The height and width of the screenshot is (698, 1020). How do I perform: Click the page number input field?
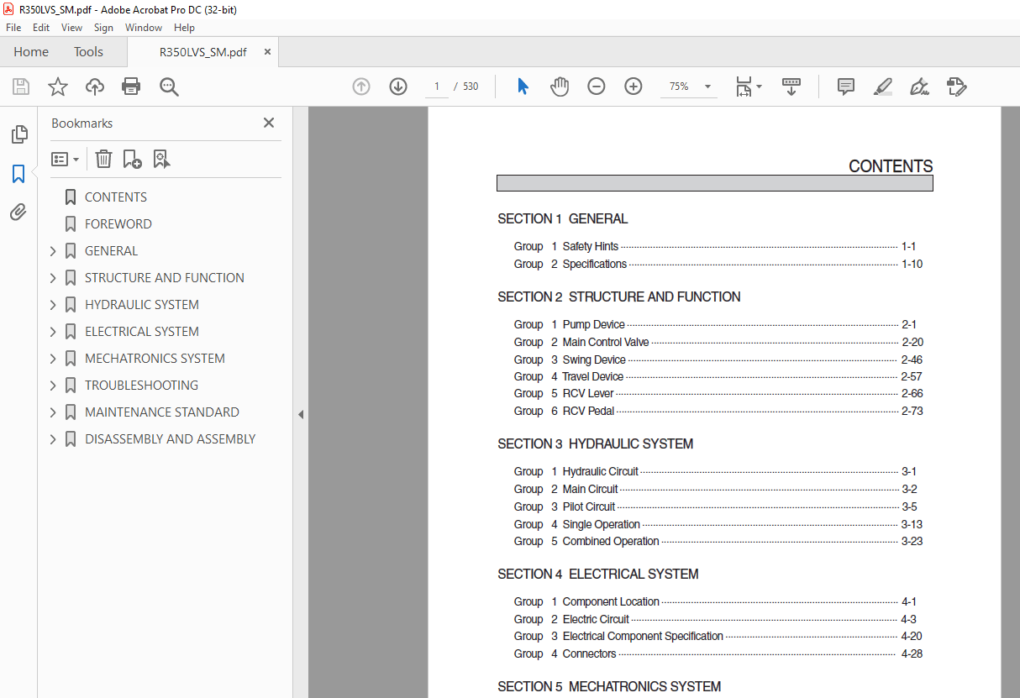click(x=436, y=86)
